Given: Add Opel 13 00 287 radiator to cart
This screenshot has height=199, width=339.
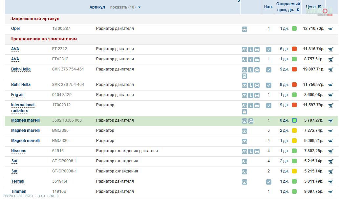Looking at the screenshot, I should tap(331, 29).
